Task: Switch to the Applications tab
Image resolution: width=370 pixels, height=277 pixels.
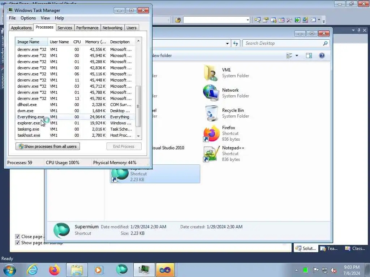Action: pos(21,28)
